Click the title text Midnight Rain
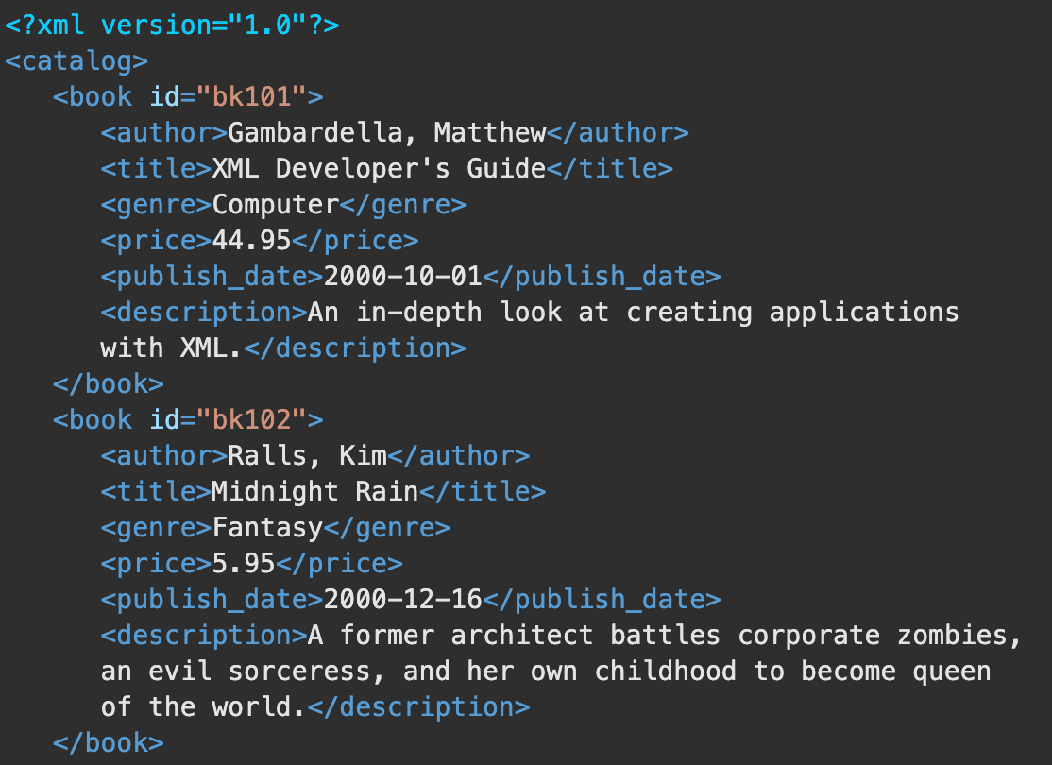 314,492
